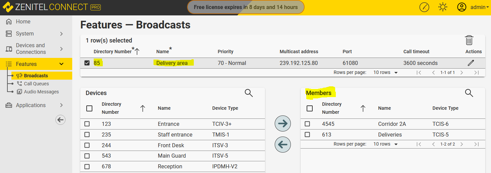Expand Devices and Connections chevron

click(x=61, y=49)
